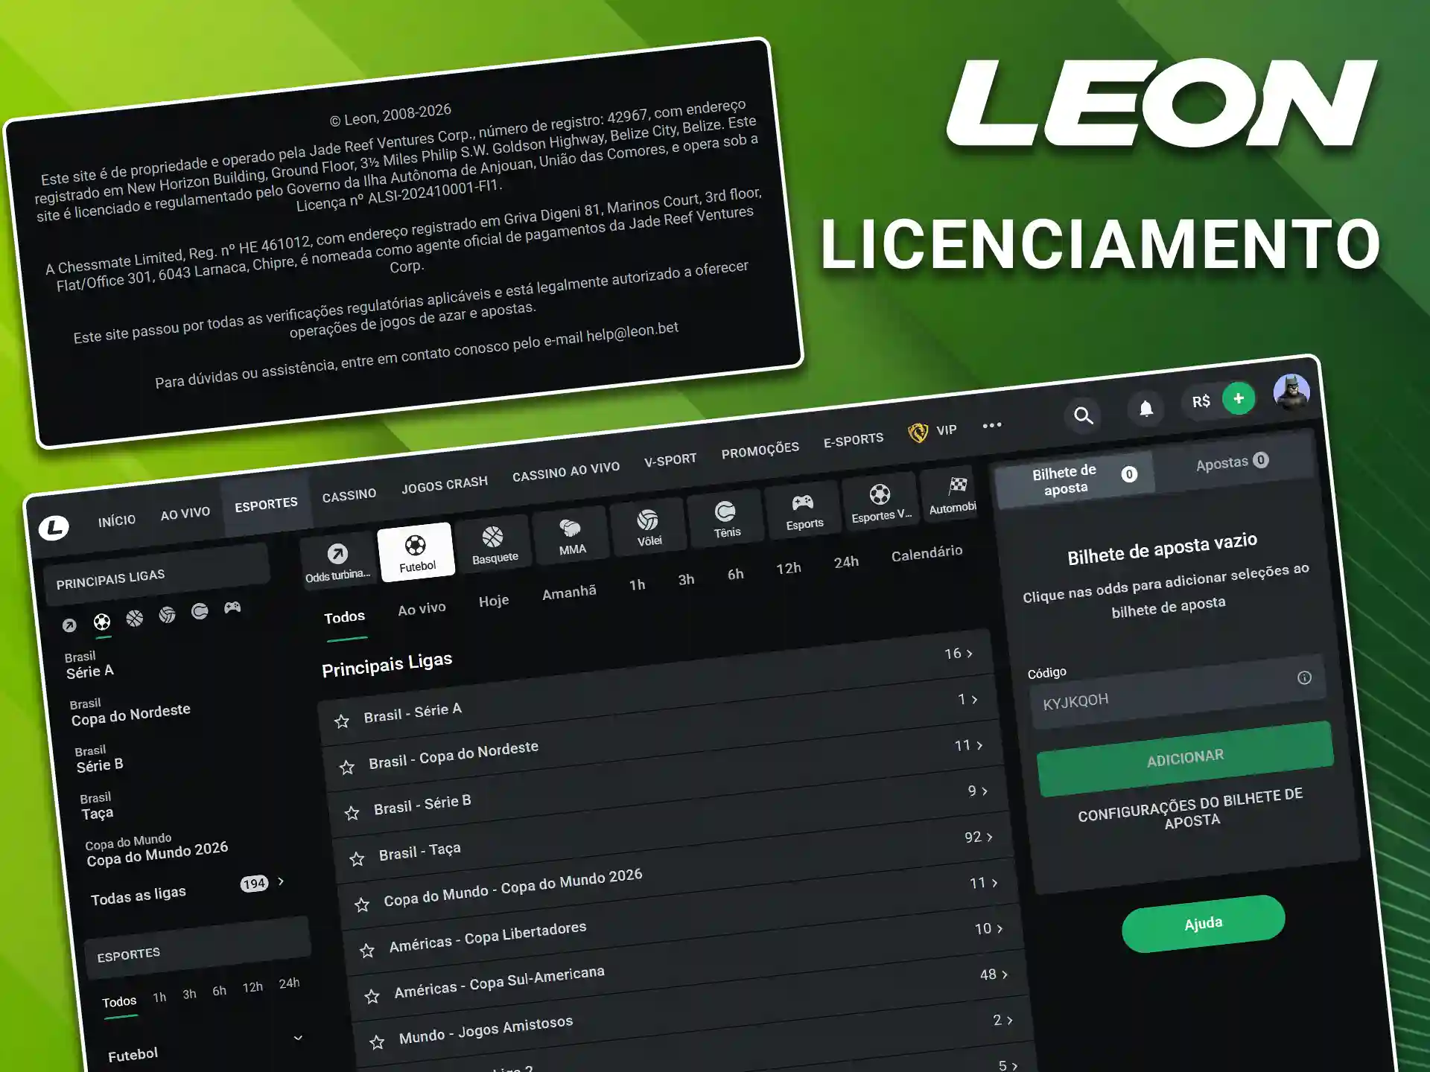Open JOGOS CRASH menu item
The width and height of the screenshot is (1430, 1072).
tap(445, 485)
